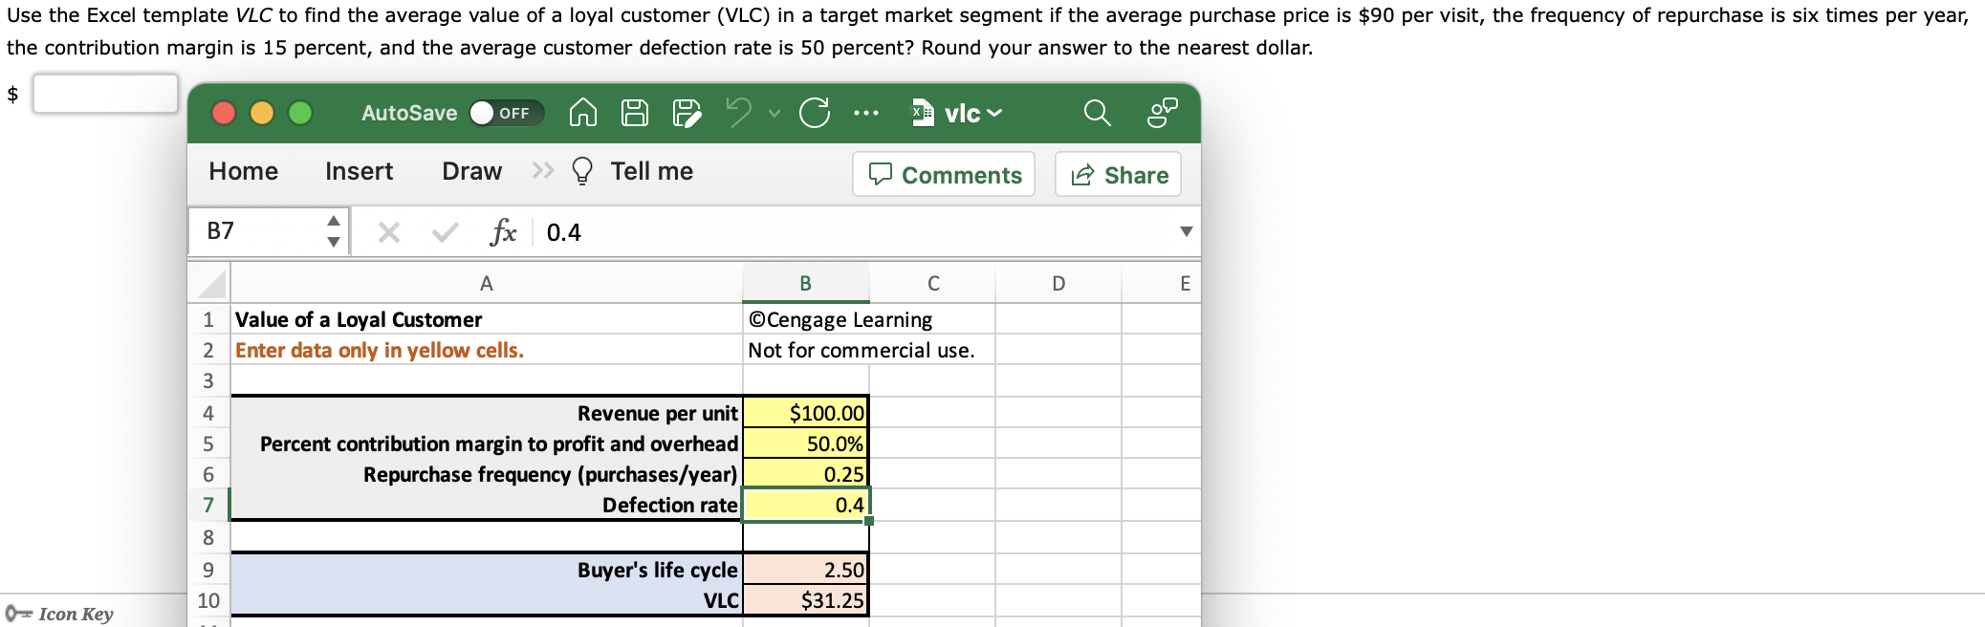Open the more options ellipsis in title bar

[x=866, y=113]
